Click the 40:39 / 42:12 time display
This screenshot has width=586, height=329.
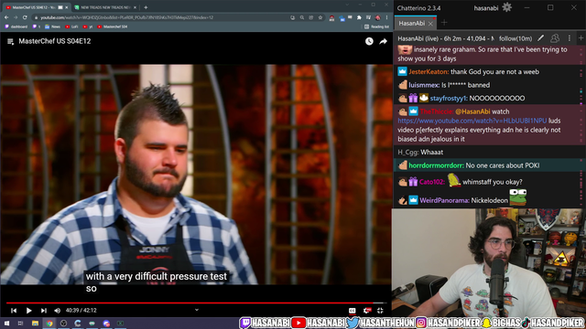click(x=81, y=311)
